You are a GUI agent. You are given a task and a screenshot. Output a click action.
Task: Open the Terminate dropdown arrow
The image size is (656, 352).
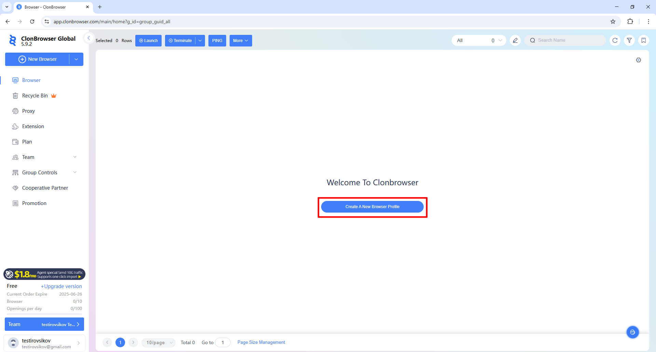click(x=200, y=40)
